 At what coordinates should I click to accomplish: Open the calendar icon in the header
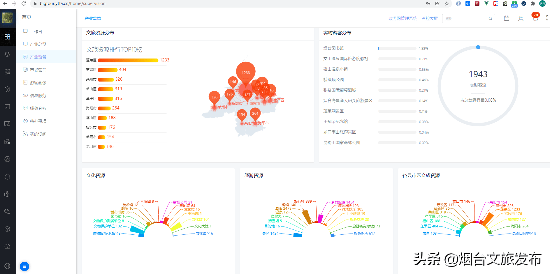click(x=507, y=18)
